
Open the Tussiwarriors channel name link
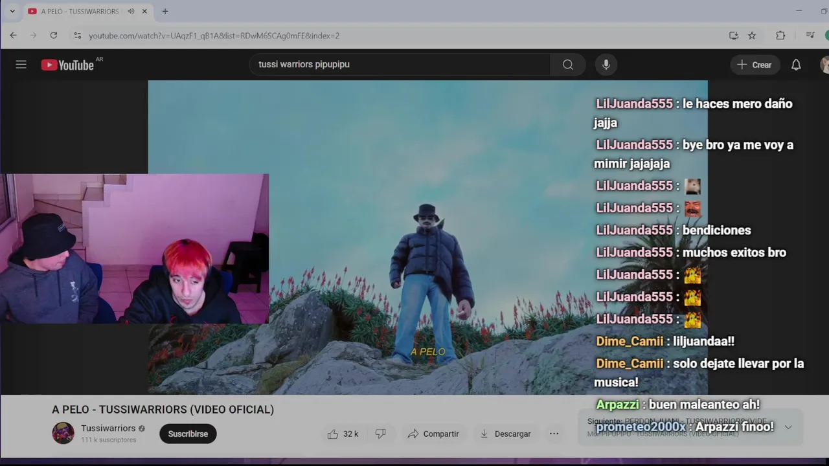(x=108, y=428)
